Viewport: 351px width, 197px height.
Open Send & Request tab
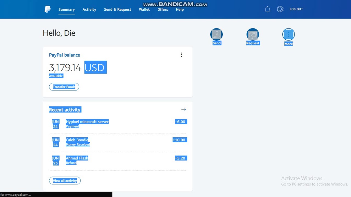click(118, 9)
